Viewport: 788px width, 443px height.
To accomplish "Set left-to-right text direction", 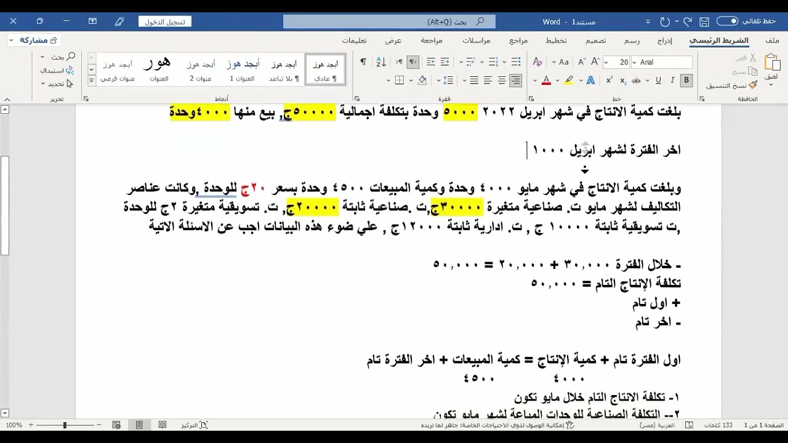I will click(x=399, y=62).
